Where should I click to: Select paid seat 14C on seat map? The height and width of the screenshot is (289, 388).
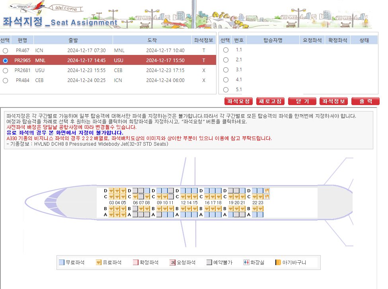(189, 197)
